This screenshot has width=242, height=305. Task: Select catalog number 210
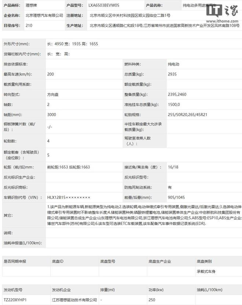click(29, 26)
